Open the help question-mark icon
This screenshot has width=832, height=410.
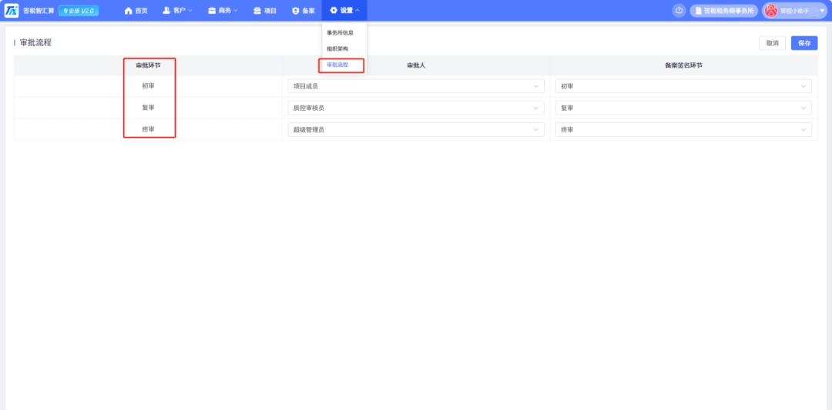pyautogui.click(x=679, y=11)
